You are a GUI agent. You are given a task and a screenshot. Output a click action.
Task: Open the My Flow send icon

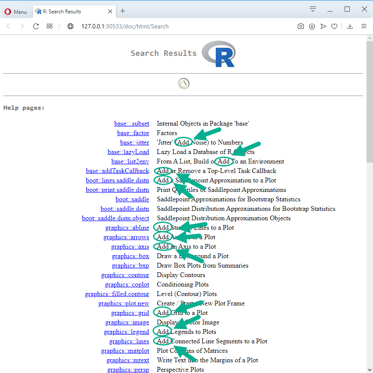[x=323, y=26]
